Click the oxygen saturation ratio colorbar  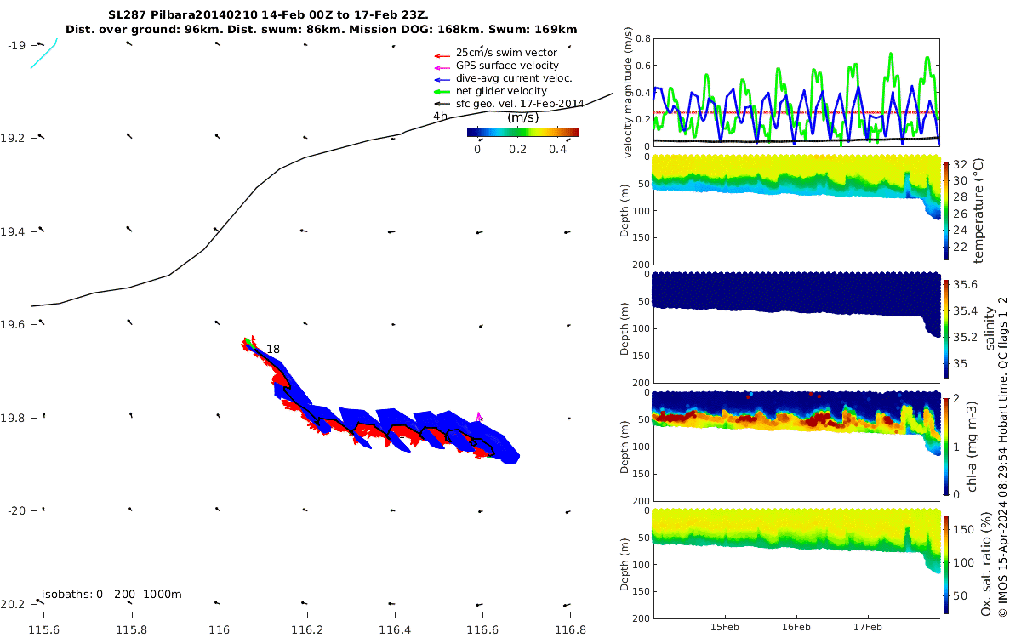pyautogui.click(x=945, y=564)
